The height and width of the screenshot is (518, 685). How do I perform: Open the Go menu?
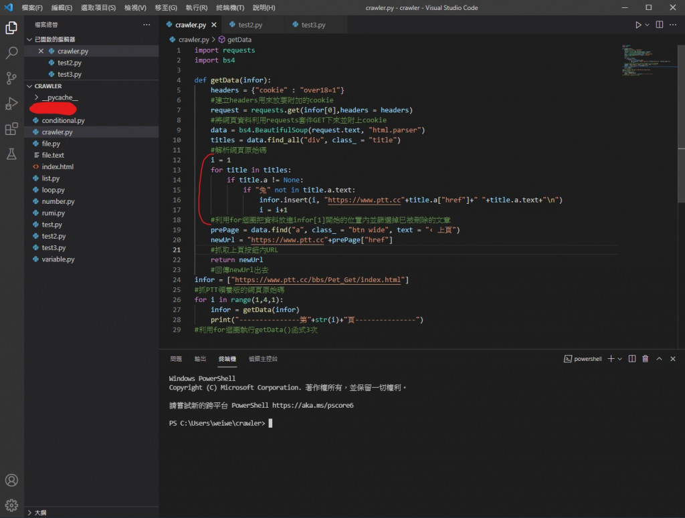[166, 7]
